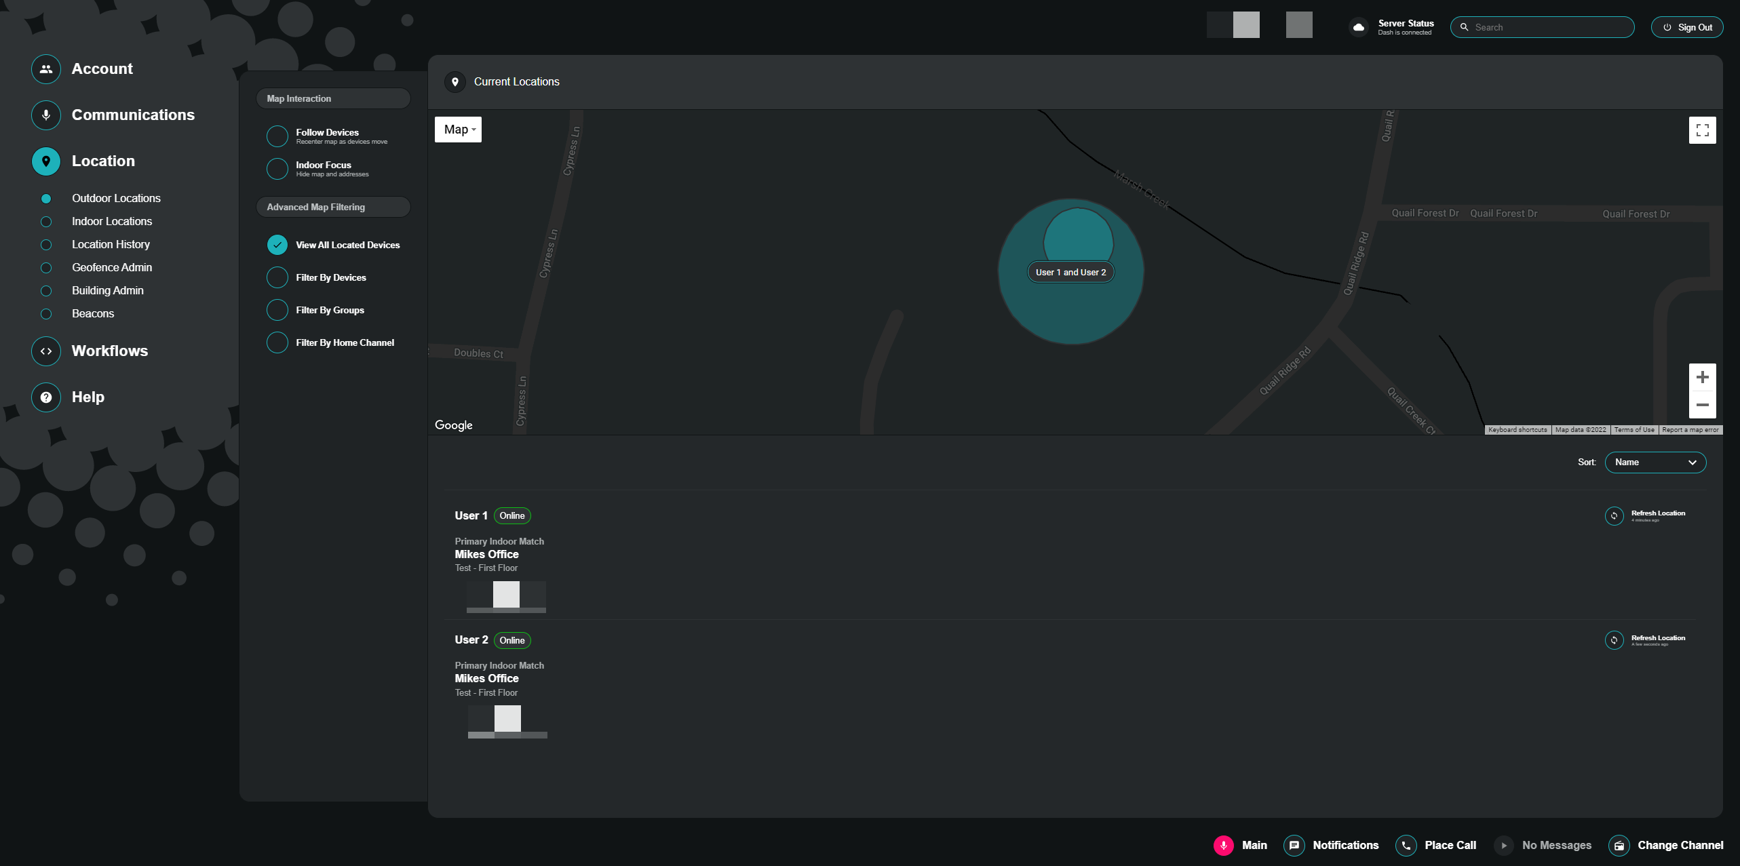Open the Main microphone control
The image size is (1740, 866).
tap(1224, 845)
